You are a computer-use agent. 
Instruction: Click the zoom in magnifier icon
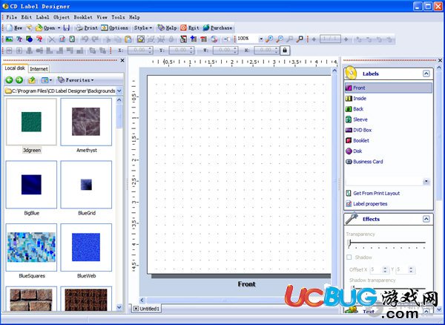coord(269,39)
